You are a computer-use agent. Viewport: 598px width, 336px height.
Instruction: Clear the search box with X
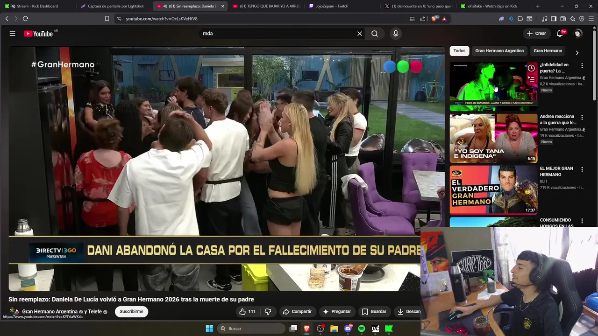click(360, 34)
